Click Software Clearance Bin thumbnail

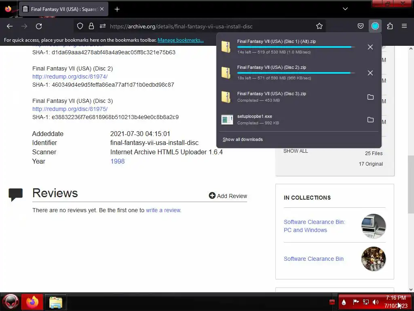point(374,259)
